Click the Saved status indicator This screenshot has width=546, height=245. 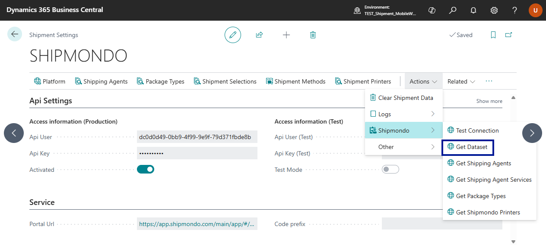tap(461, 35)
